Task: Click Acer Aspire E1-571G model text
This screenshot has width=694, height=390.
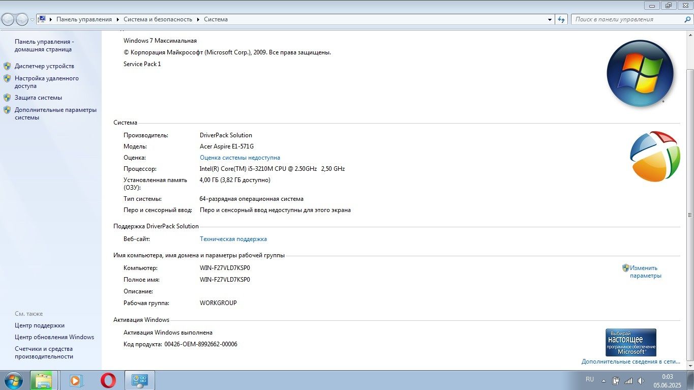Action: 227,146
